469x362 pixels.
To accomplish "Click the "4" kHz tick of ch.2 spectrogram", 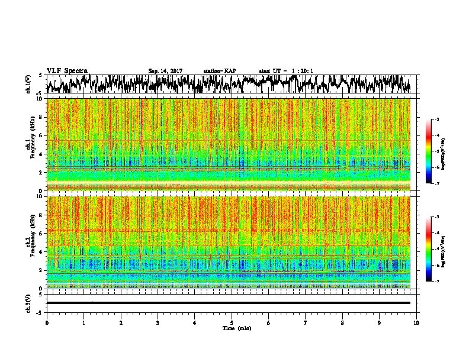I will pyautogui.click(x=41, y=252).
